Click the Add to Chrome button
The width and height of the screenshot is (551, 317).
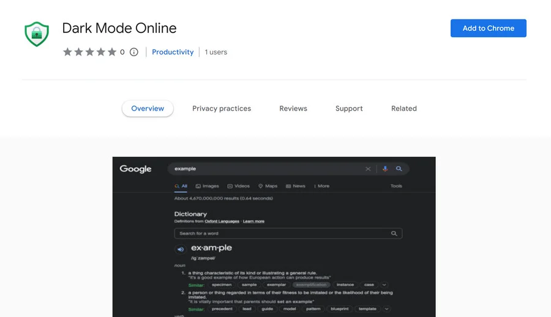click(x=488, y=28)
